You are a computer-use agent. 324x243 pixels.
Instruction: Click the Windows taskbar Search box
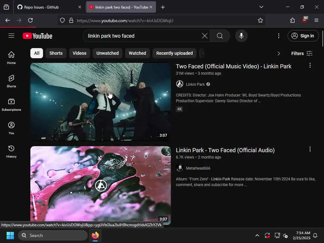pos(53,235)
